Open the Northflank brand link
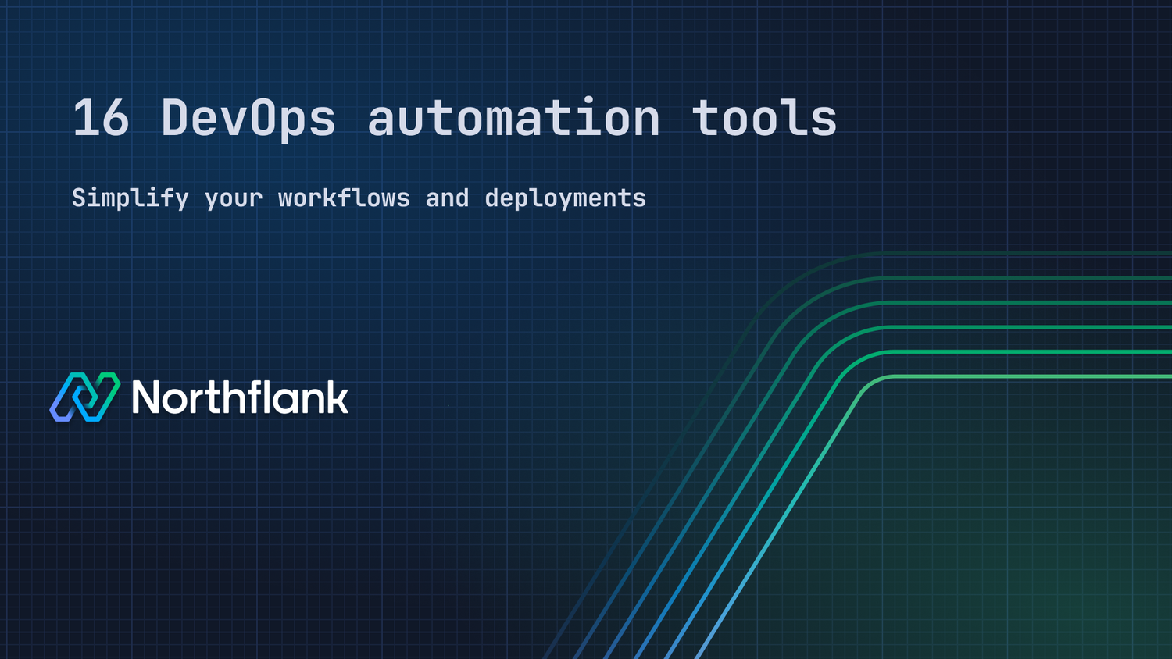The height and width of the screenshot is (659, 1172). click(199, 398)
